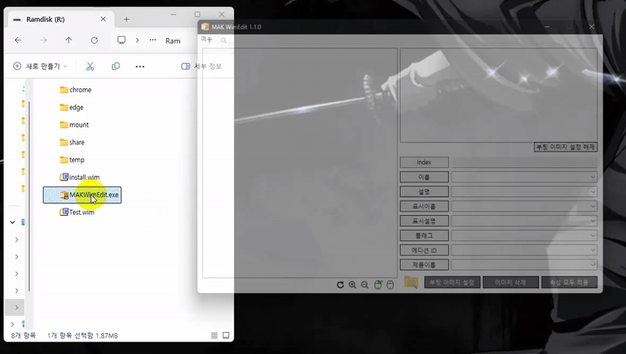
Task: Click the Explorer navigation pane scrollbar
Action: pos(29,195)
